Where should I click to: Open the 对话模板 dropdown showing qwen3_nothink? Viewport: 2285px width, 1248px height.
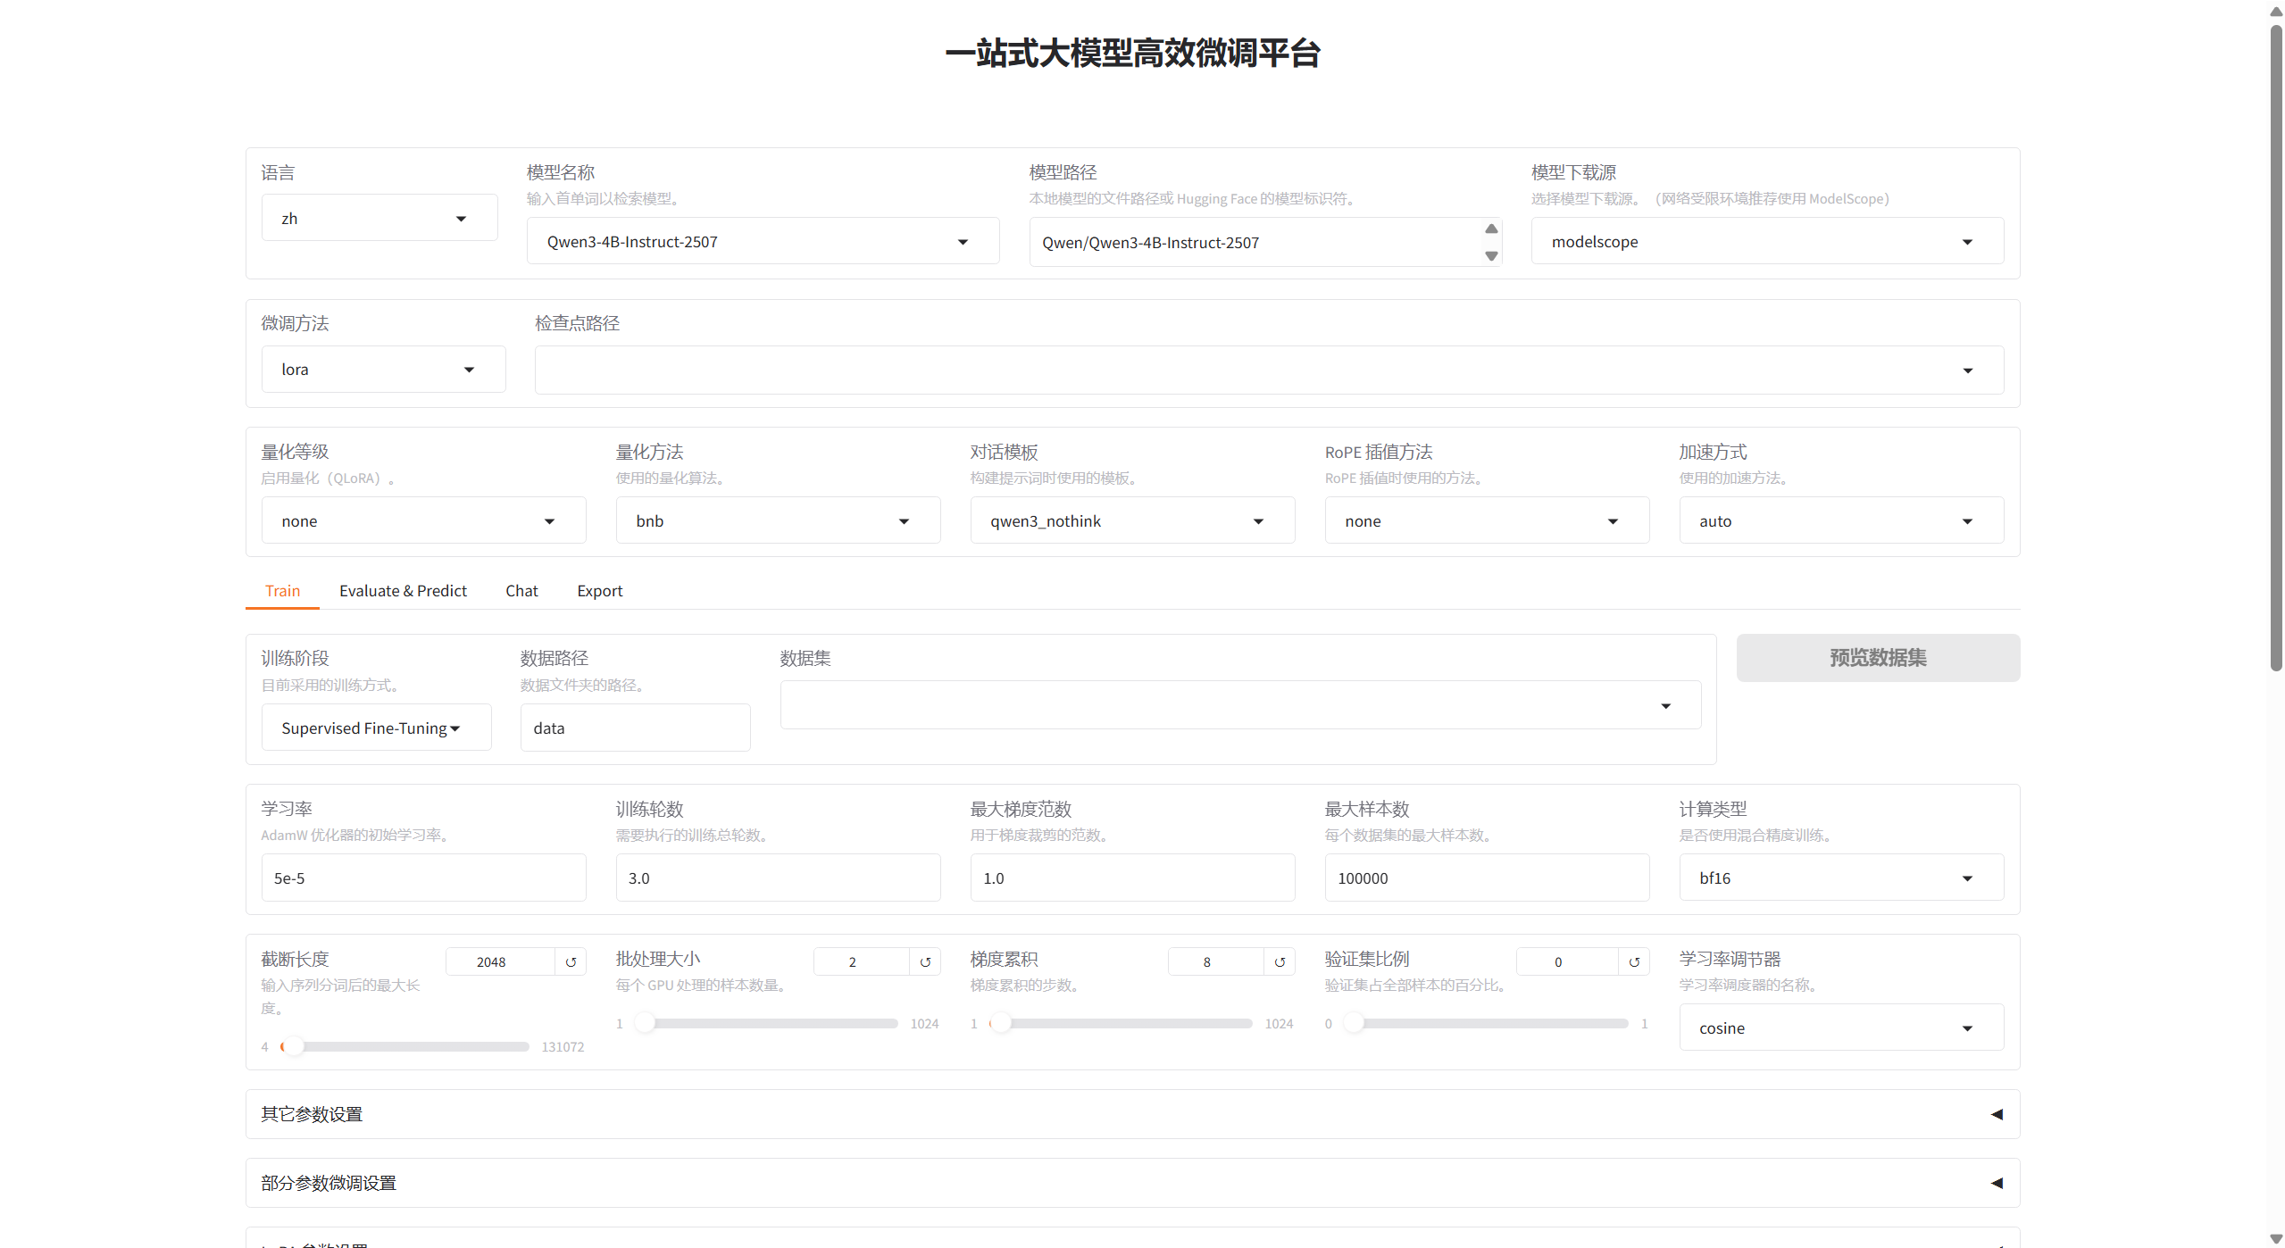pos(1131,521)
